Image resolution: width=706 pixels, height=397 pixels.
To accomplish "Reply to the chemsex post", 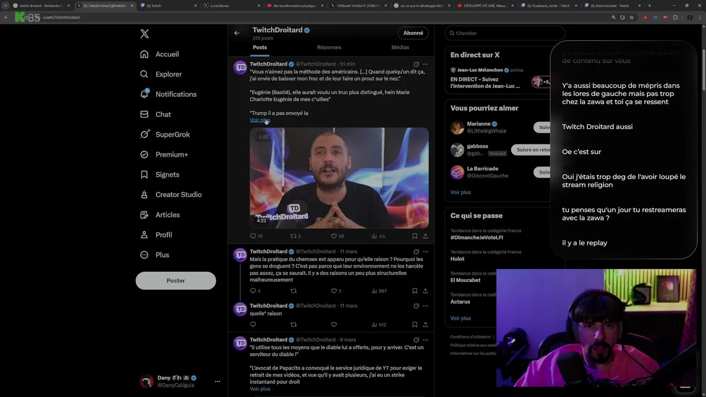I will coord(253,291).
